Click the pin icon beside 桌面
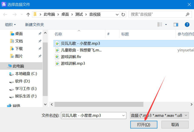 pos(40,34)
